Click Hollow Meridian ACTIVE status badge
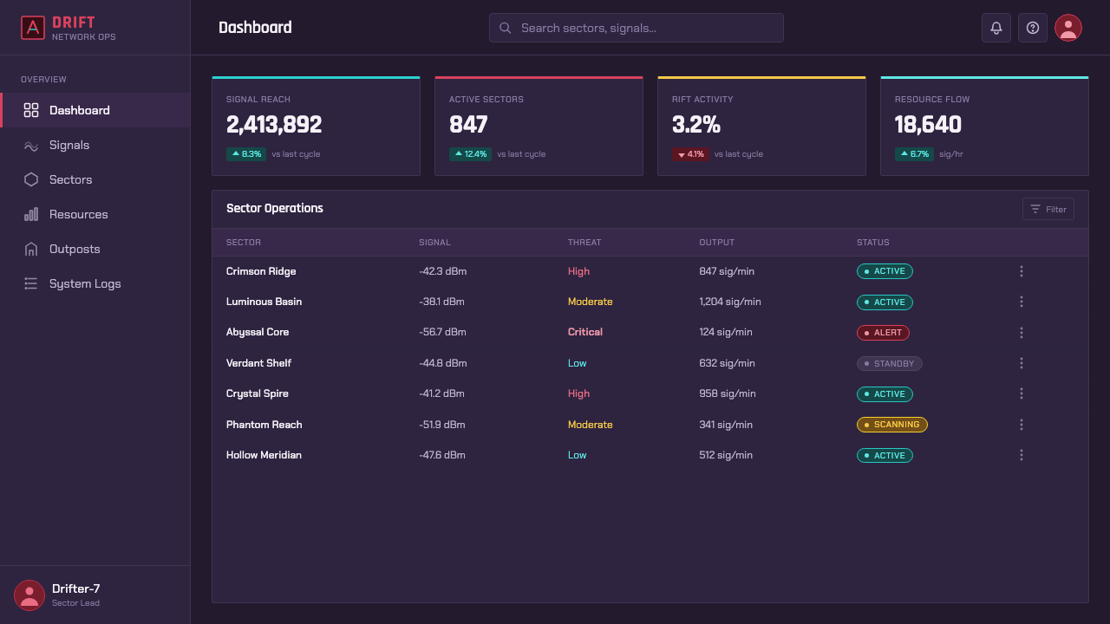 coord(885,455)
